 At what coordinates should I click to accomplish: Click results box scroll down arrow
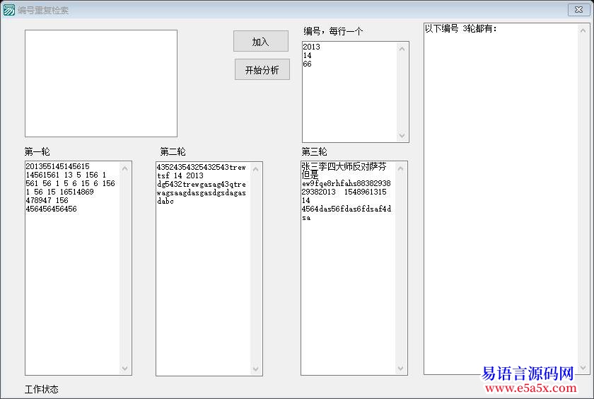583,366
